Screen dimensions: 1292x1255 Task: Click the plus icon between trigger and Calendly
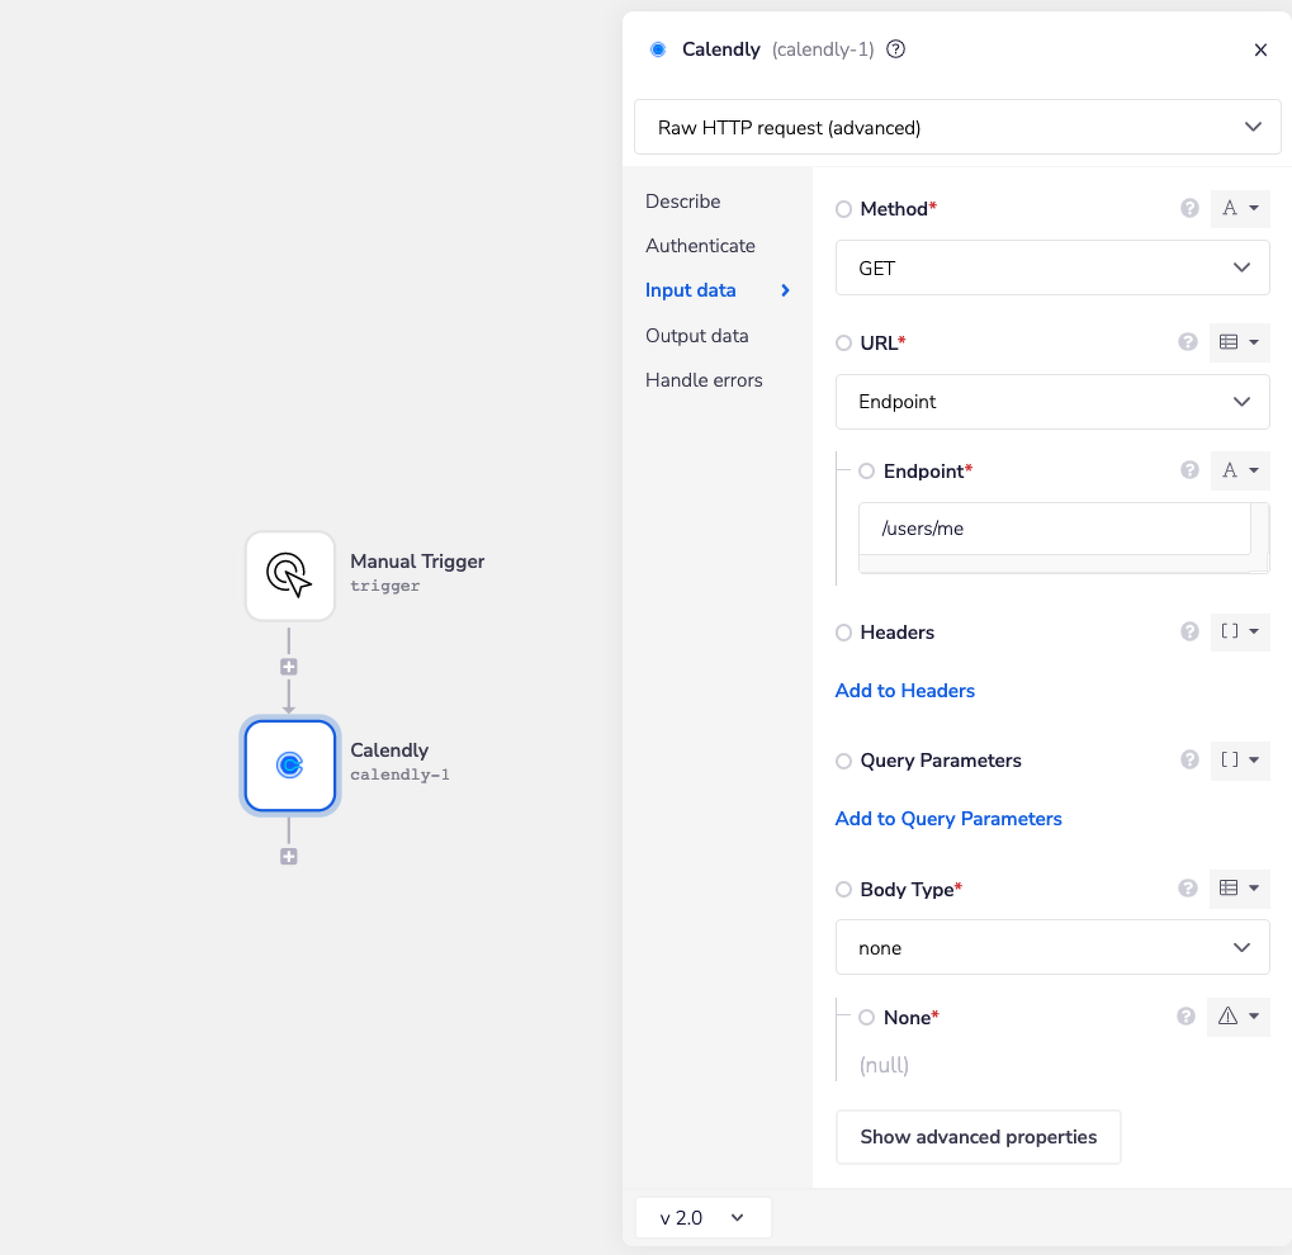[288, 666]
